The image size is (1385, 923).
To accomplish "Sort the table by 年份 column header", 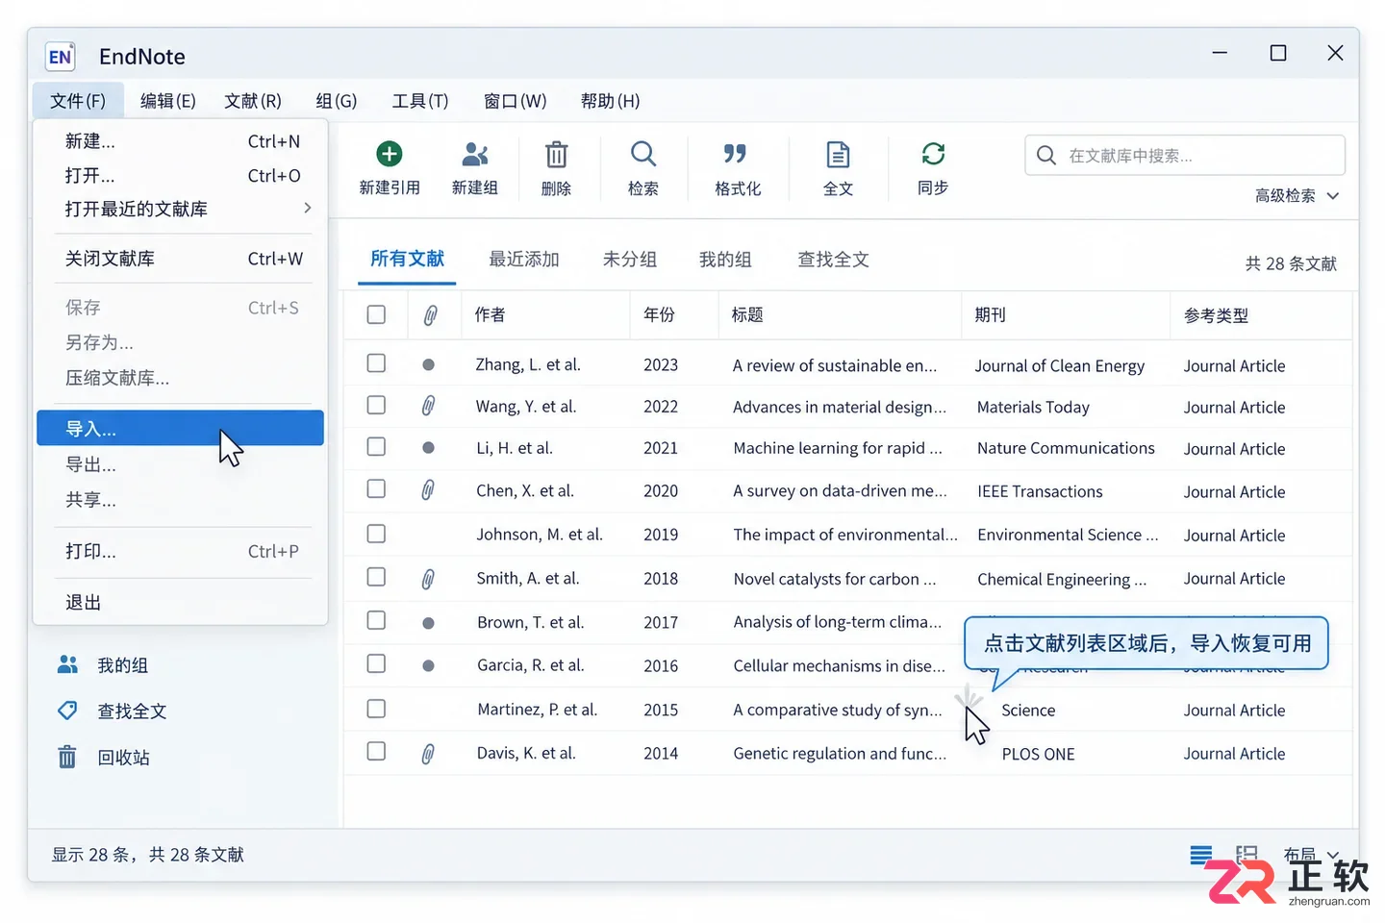I will 660,315.
